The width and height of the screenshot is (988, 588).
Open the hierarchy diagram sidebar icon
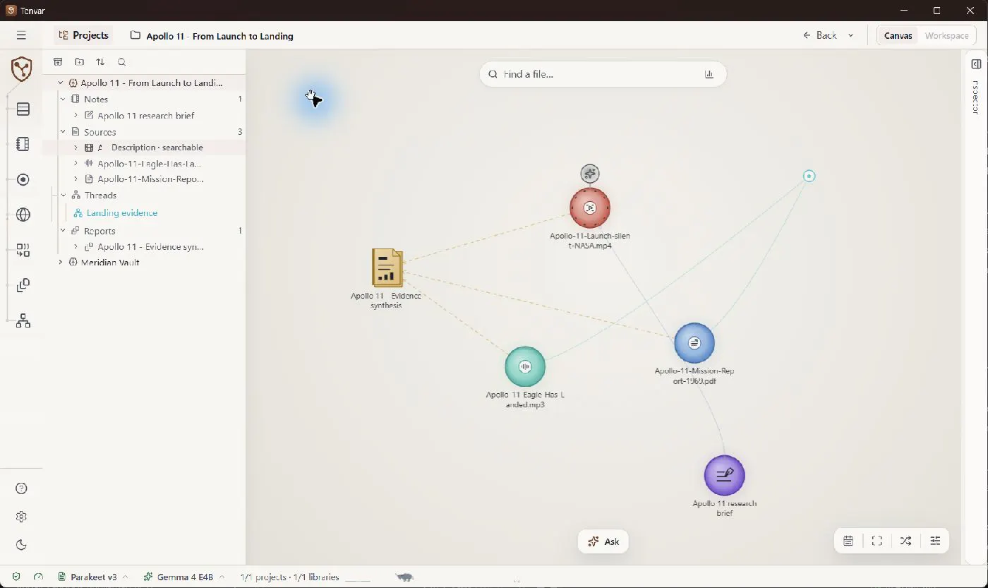pos(23,321)
